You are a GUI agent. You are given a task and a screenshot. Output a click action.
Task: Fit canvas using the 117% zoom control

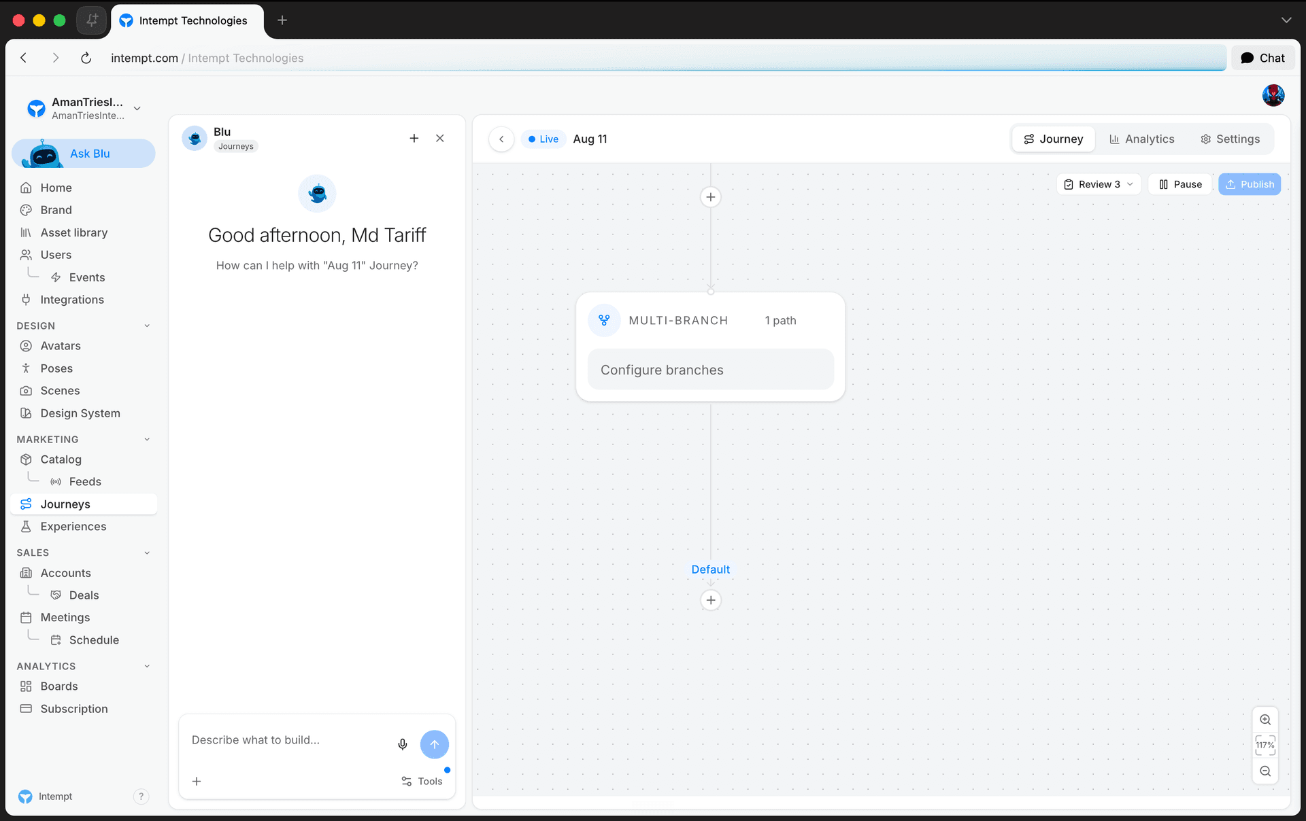tap(1265, 745)
